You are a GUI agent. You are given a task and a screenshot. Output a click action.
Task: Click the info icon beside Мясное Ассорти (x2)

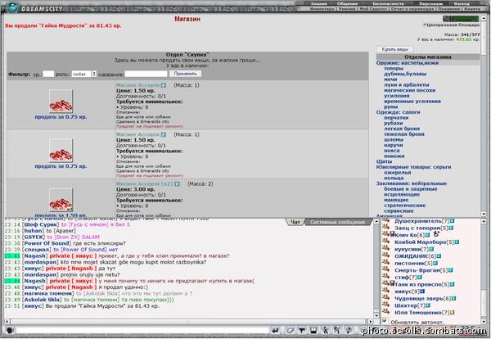177,184
